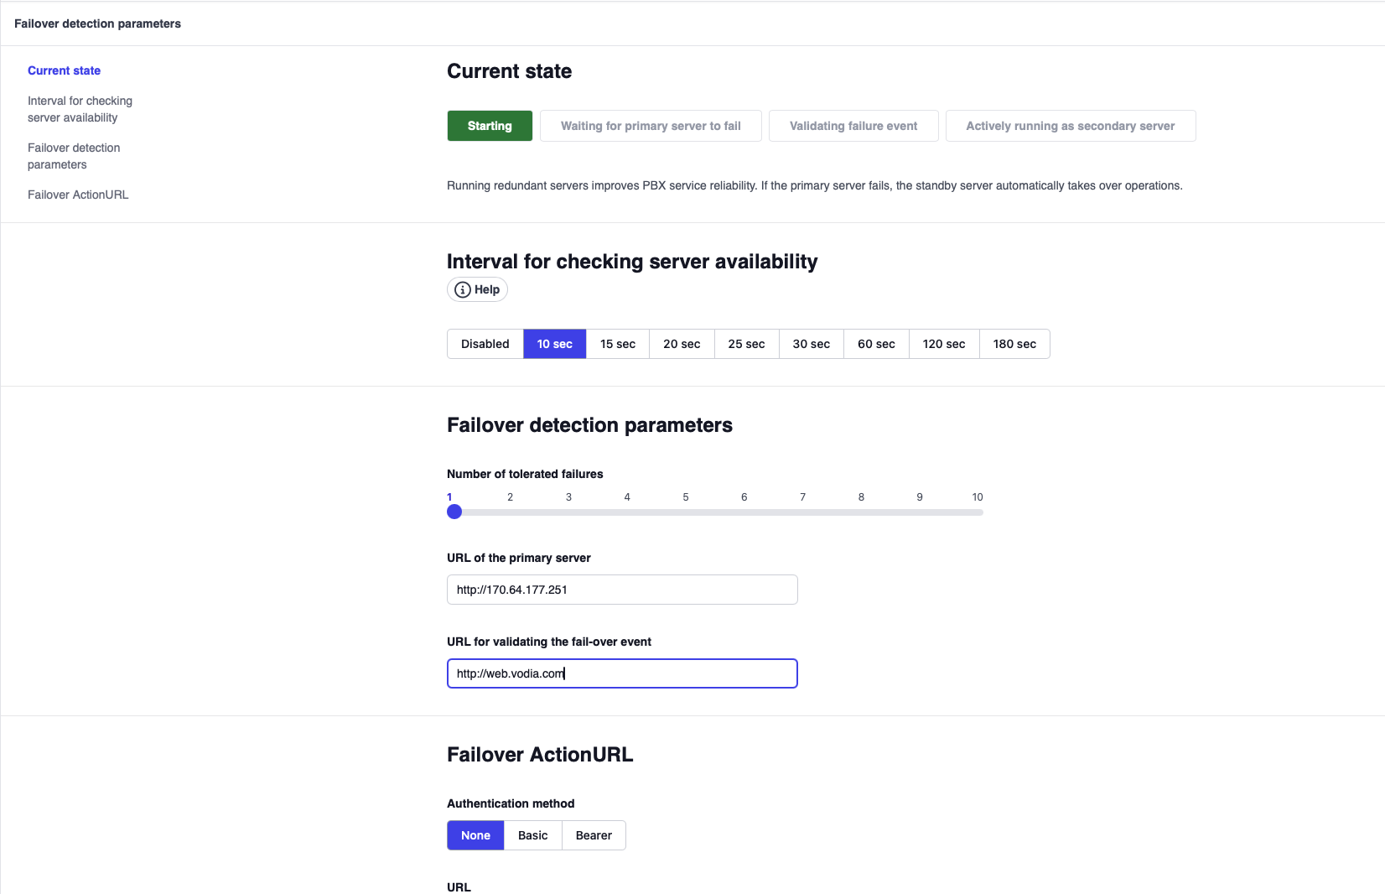Open Failover detection parameters sidebar link
The width and height of the screenshot is (1385, 894).
[x=74, y=156]
